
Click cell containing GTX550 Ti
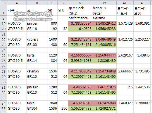tap(17, 29)
